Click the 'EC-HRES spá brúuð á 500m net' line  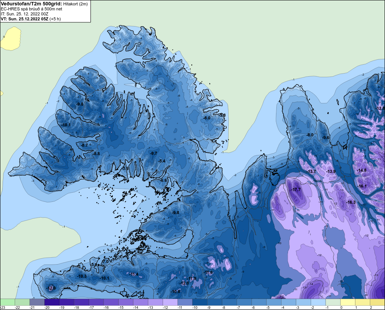[x=32, y=9]
